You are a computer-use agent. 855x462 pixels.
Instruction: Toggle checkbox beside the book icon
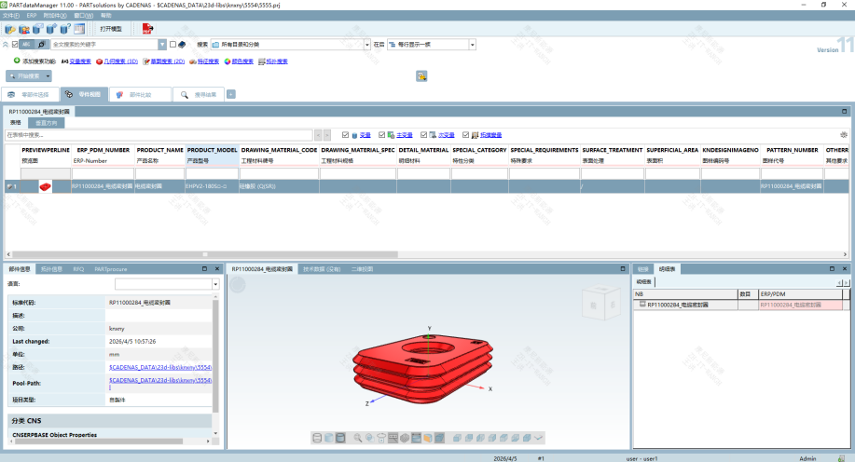point(172,44)
